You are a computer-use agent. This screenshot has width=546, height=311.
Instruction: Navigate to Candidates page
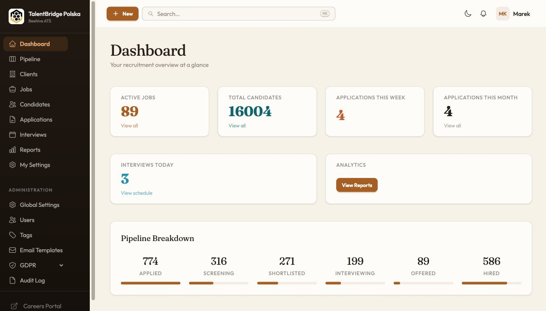point(35,105)
